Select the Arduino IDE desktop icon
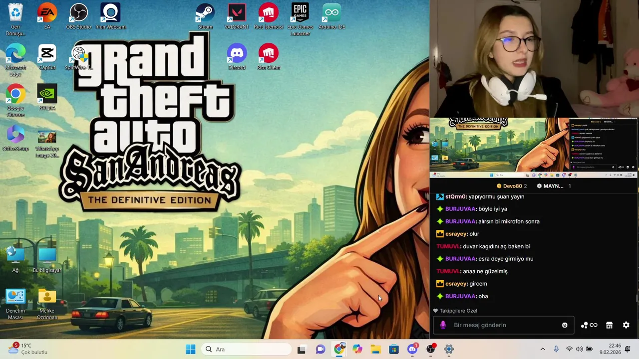Image resolution: width=639 pixels, height=359 pixels. pyautogui.click(x=332, y=16)
